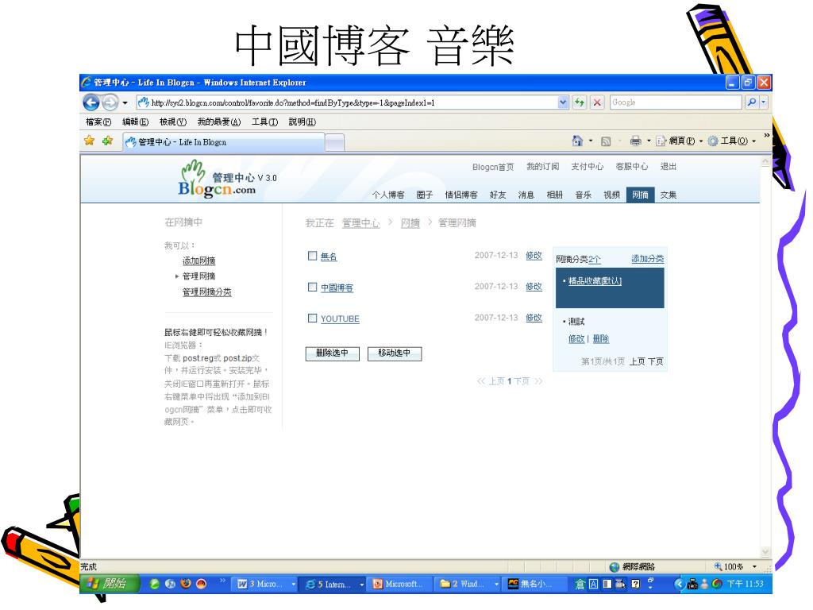
Task: Switch to the 相册 navigation tab
Action: point(555,195)
